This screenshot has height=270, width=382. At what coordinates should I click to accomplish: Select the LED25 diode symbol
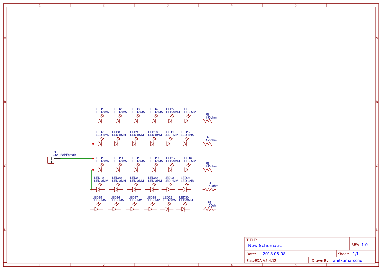[x=96, y=209]
